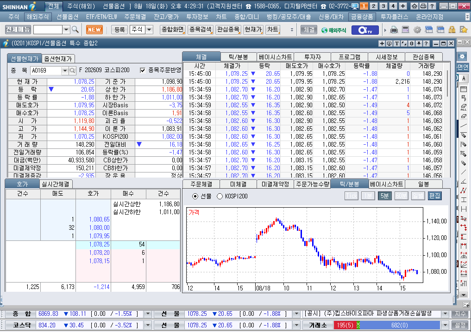The height and width of the screenshot is (332, 471).
Task: Open the first 선물 row dropdown in status bar
Action: (x=296, y=314)
